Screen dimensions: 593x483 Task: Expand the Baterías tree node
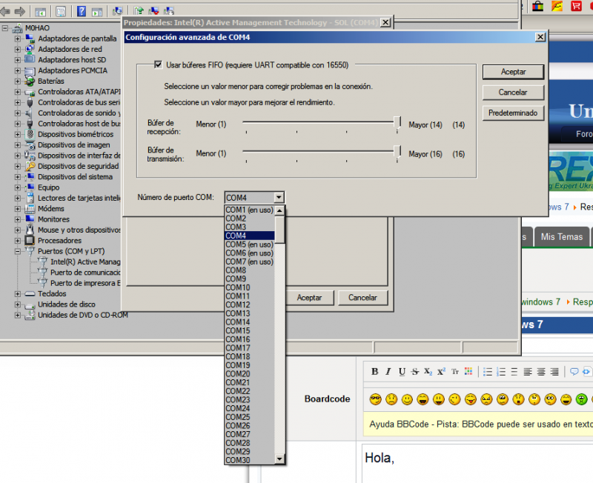[17, 81]
